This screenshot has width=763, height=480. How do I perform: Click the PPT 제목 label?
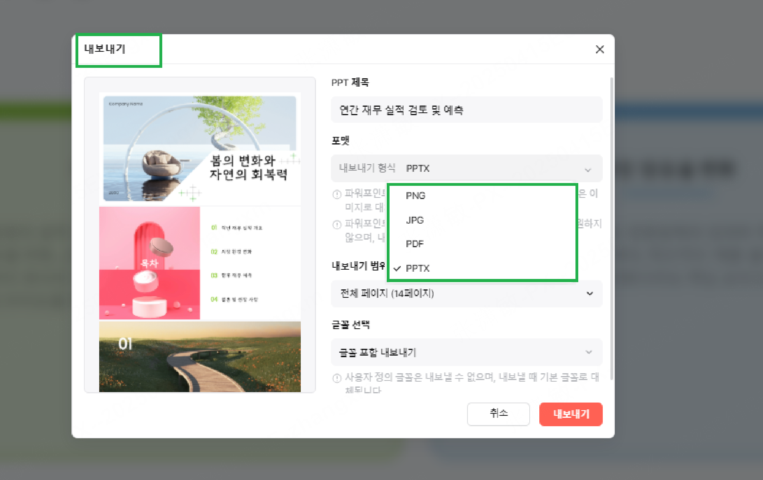click(x=350, y=82)
